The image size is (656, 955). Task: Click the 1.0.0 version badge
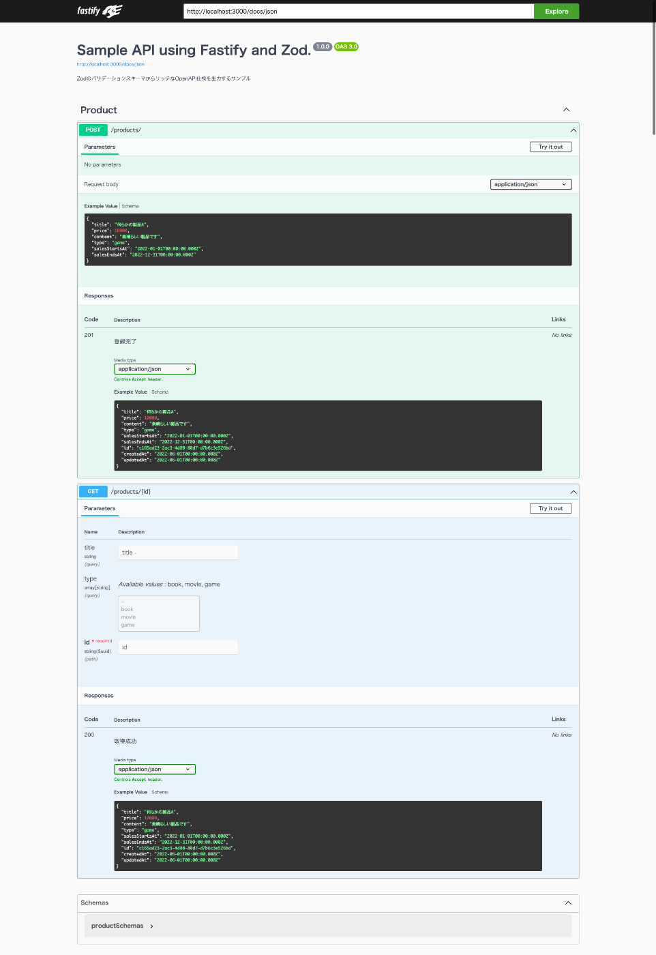[x=323, y=47]
